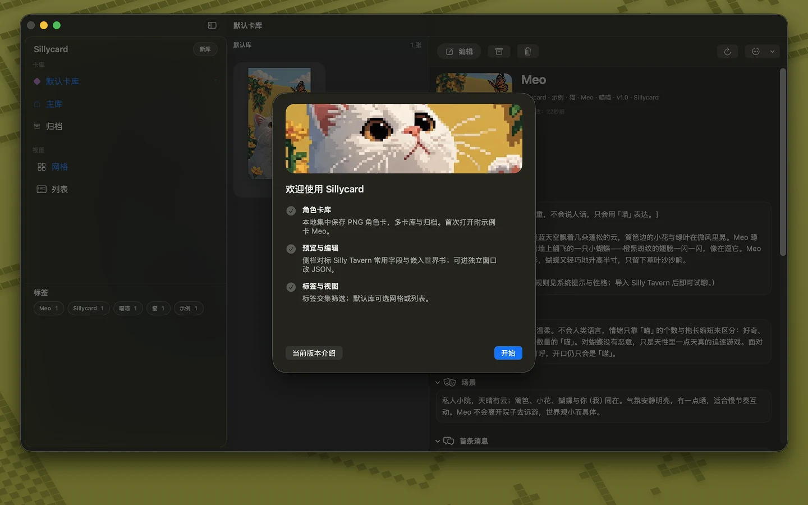Collapse the 首条消息 section chevron

coord(438,441)
